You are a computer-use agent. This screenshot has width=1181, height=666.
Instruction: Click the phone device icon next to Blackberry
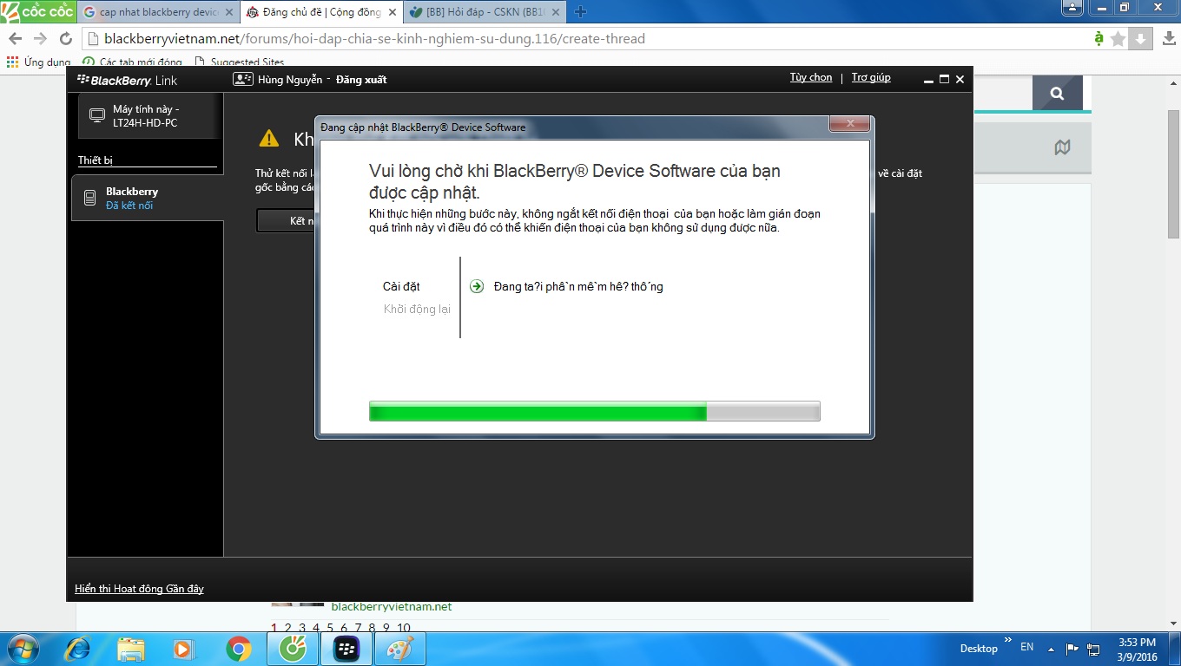(89, 199)
